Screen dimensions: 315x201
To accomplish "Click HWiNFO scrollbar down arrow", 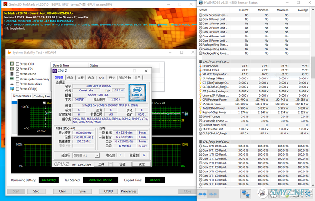I will tap(313, 185).
